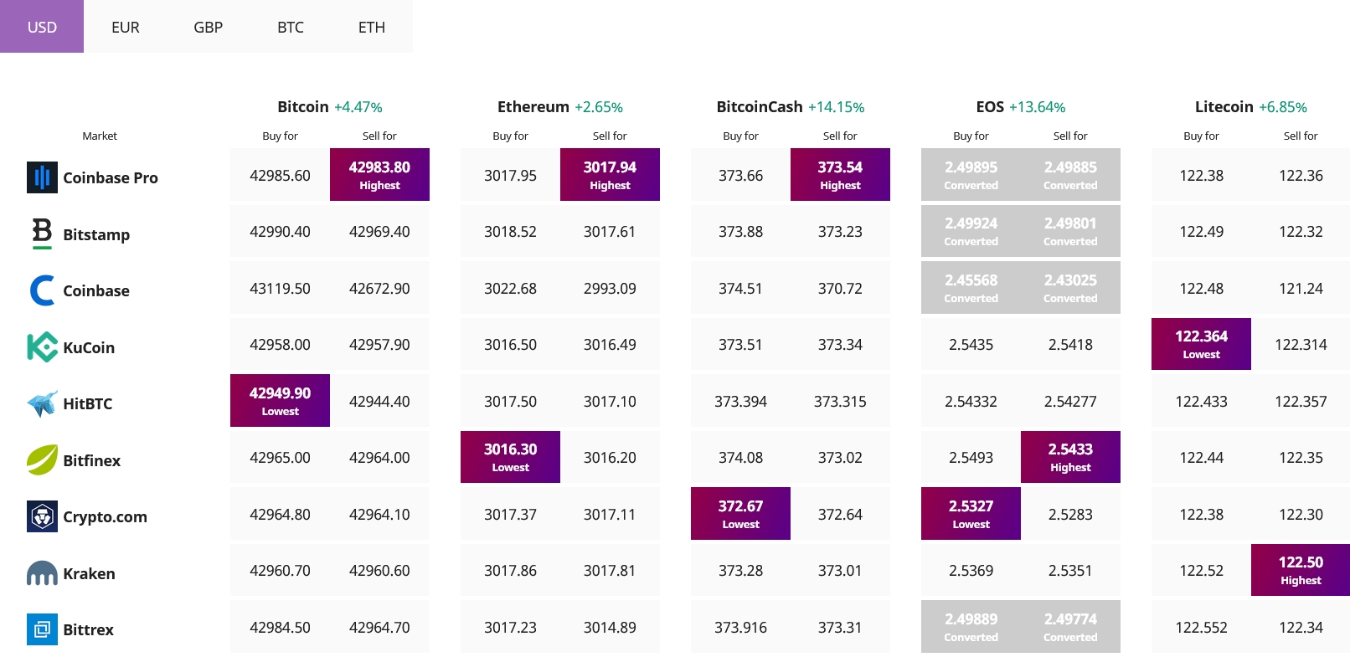1350x657 pixels.
Task: Click the blue Coinbase C logo
Action: click(42, 290)
